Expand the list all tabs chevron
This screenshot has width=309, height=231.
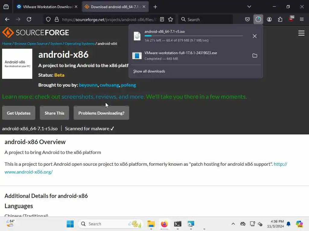(x=249, y=7)
